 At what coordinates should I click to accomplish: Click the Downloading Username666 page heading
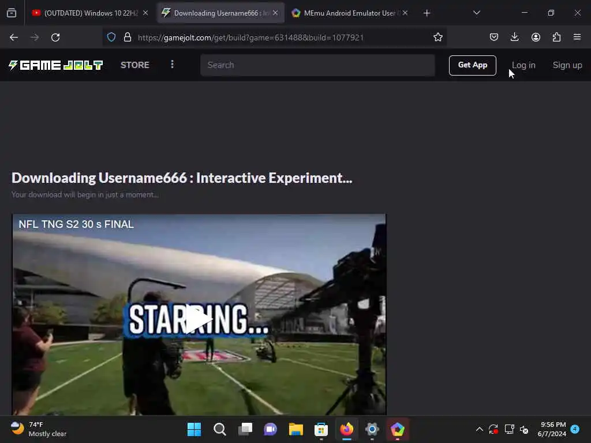[182, 178]
